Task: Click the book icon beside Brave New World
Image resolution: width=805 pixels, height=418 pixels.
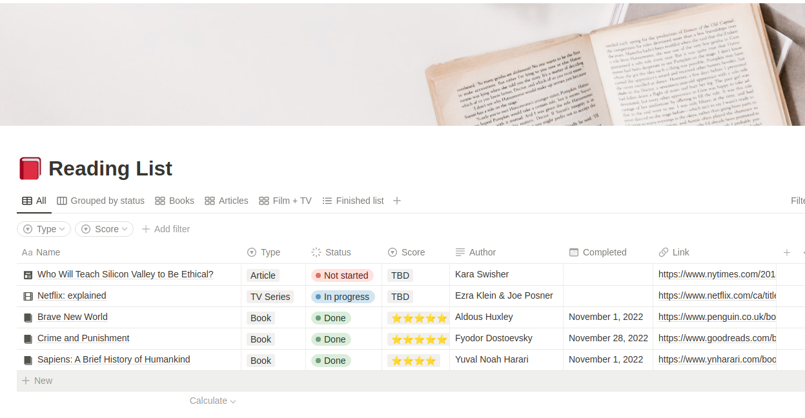Action: click(28, 317)
